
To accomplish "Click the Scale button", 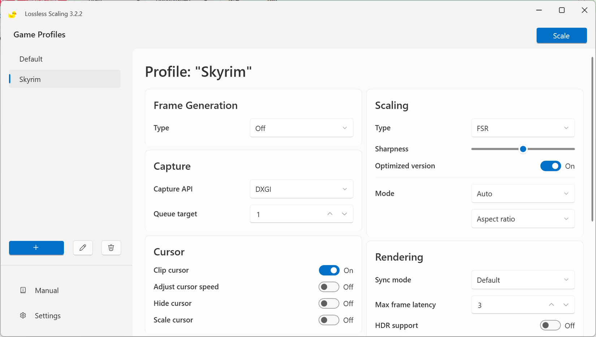I will pos(561,35).
